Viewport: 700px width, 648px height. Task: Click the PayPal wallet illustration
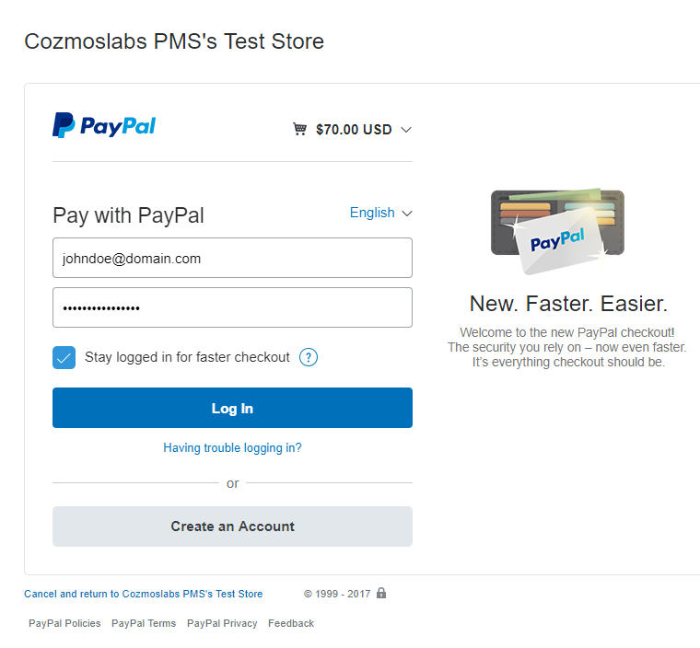point(557,231)
